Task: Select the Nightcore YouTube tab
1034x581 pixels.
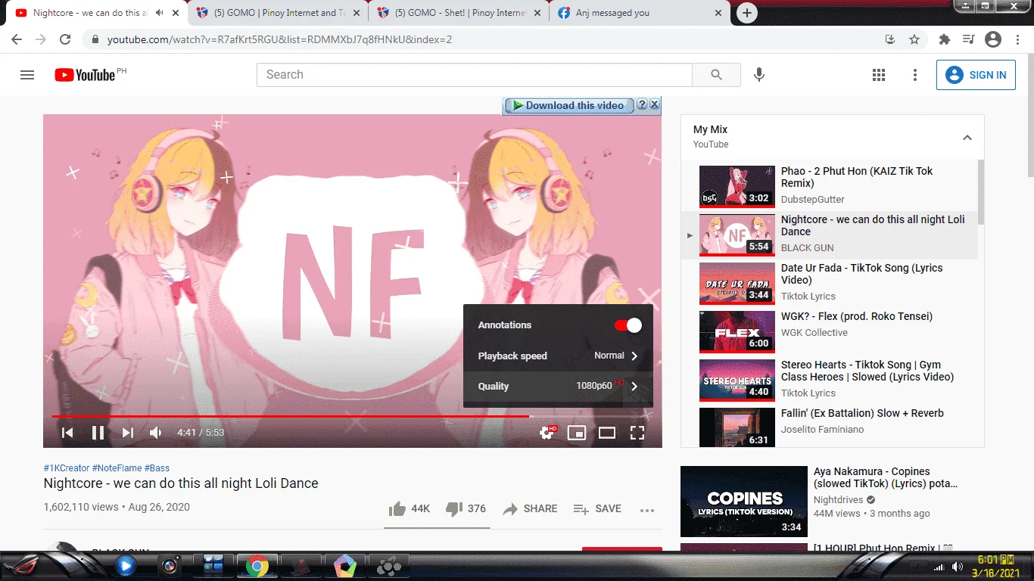Action: click(x=95, y=13)
